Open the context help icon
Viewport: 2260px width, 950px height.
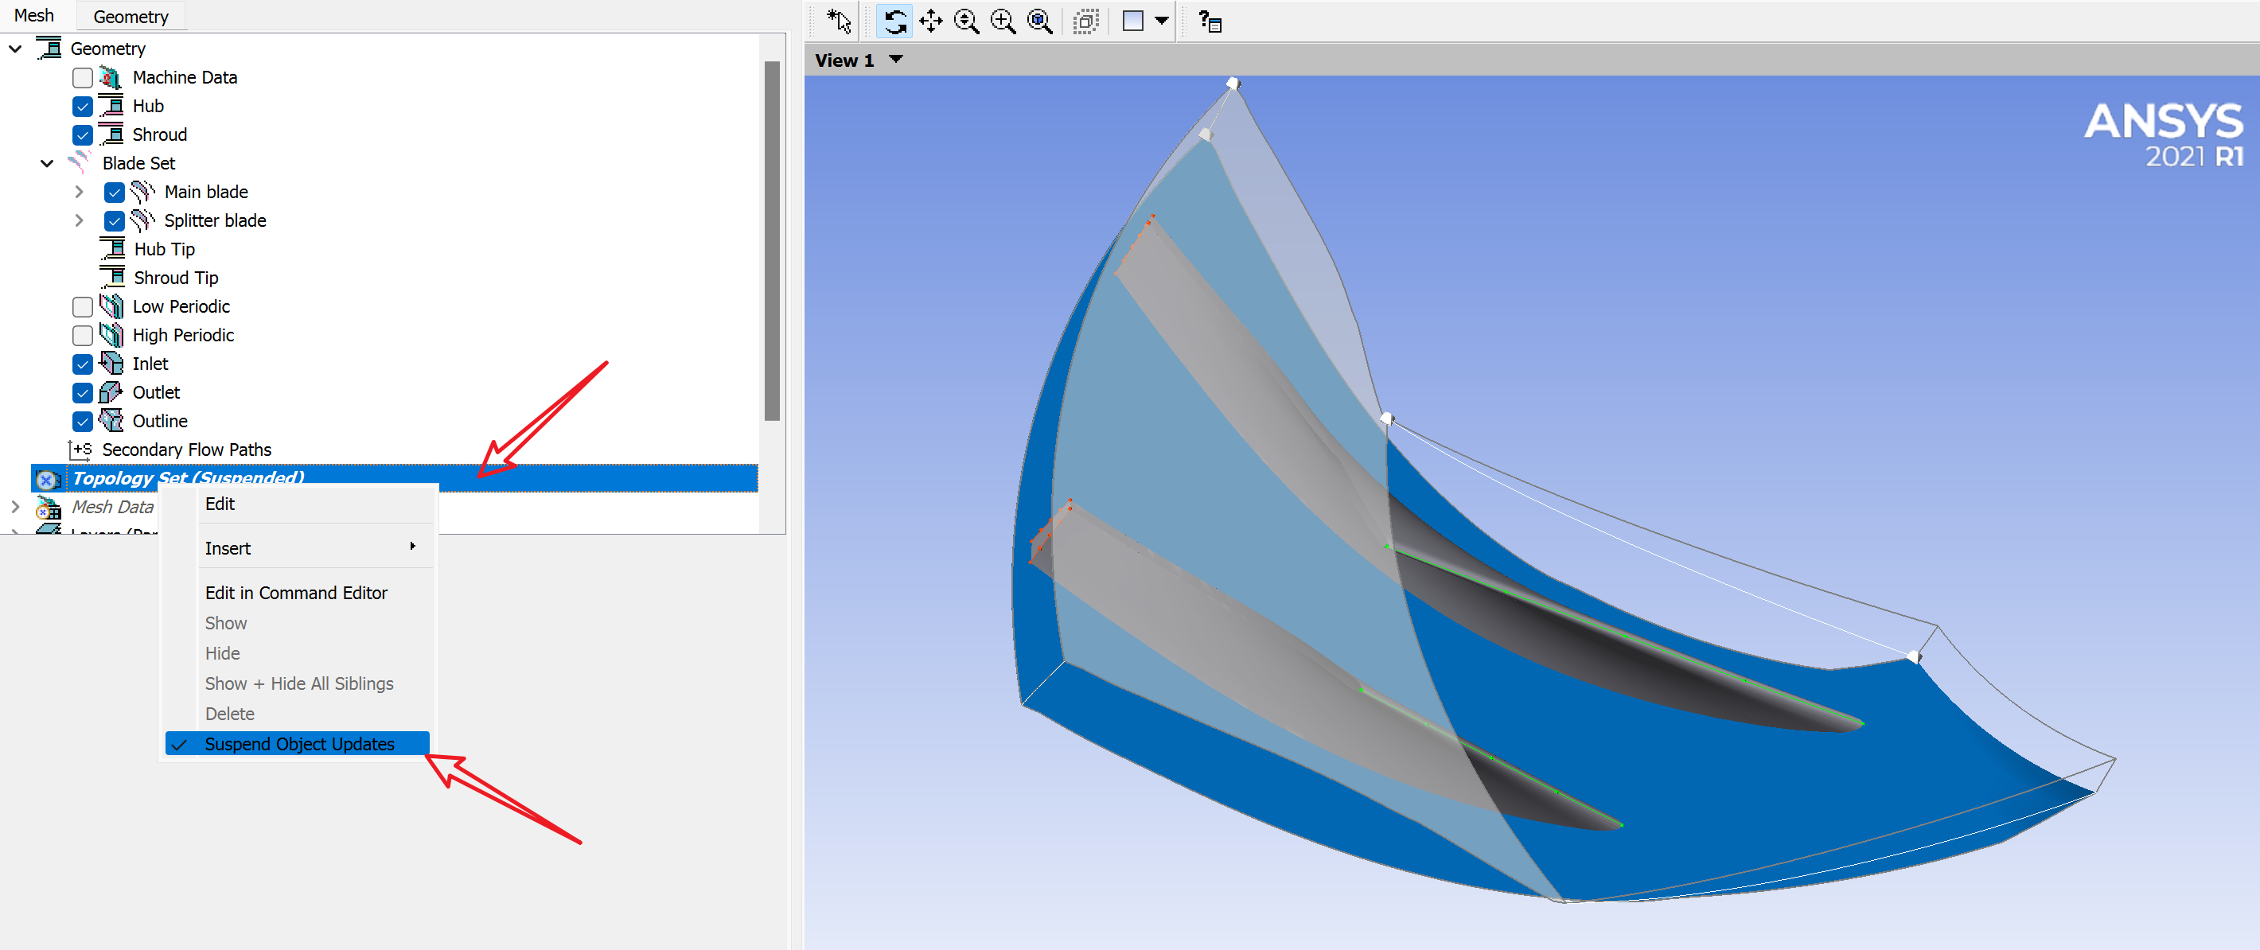[1210, 21]
